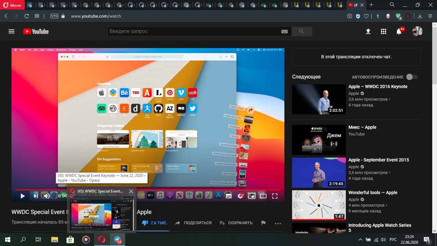Click the YouTube logo
437x246 pixels.
36,31
